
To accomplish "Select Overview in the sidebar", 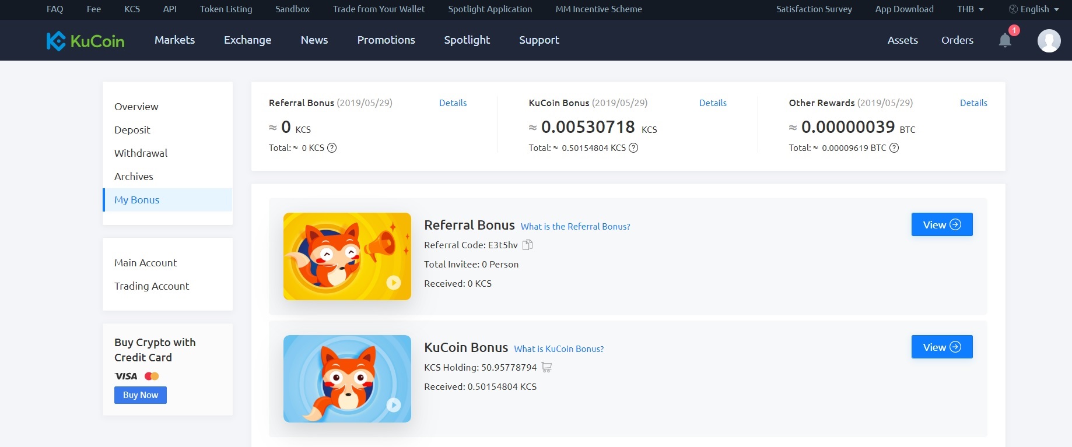I will click(x=167, y=107).
